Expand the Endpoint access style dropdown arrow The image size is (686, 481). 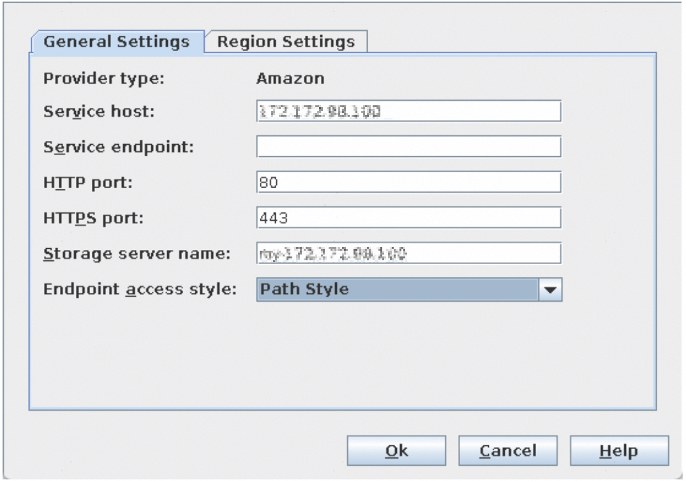point(549,290)
